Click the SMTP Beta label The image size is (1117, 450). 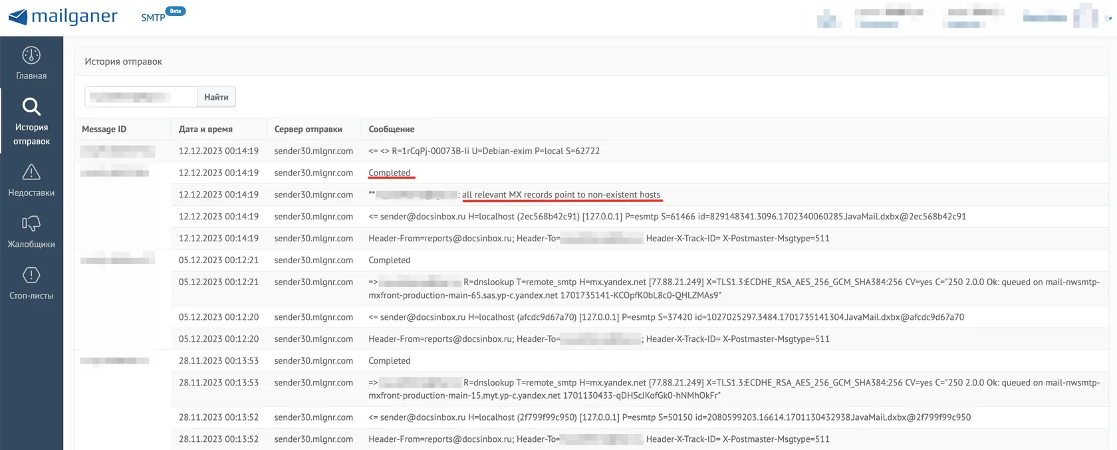tap(163, 15)
